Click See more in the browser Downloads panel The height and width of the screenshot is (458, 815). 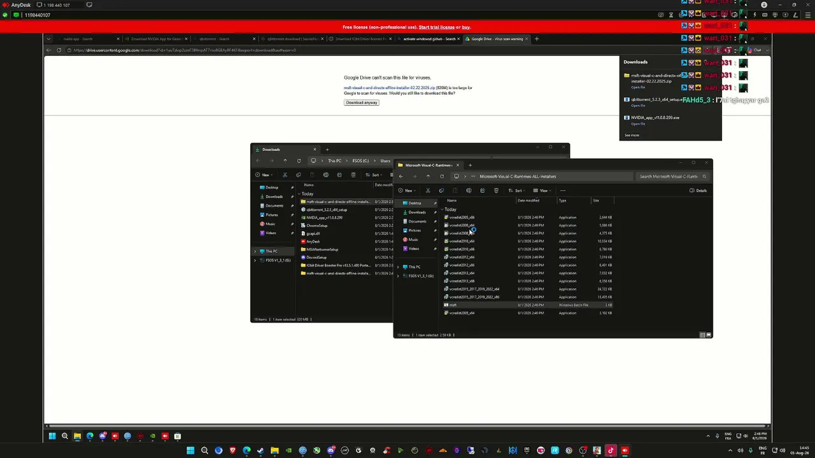632,135
